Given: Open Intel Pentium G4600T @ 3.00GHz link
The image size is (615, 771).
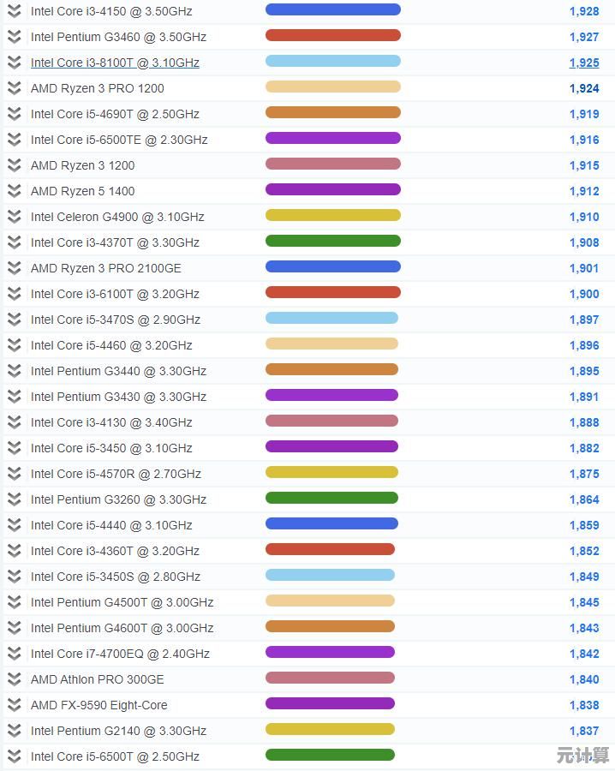Looking at the screenshot, I should [x=122, y=628].
